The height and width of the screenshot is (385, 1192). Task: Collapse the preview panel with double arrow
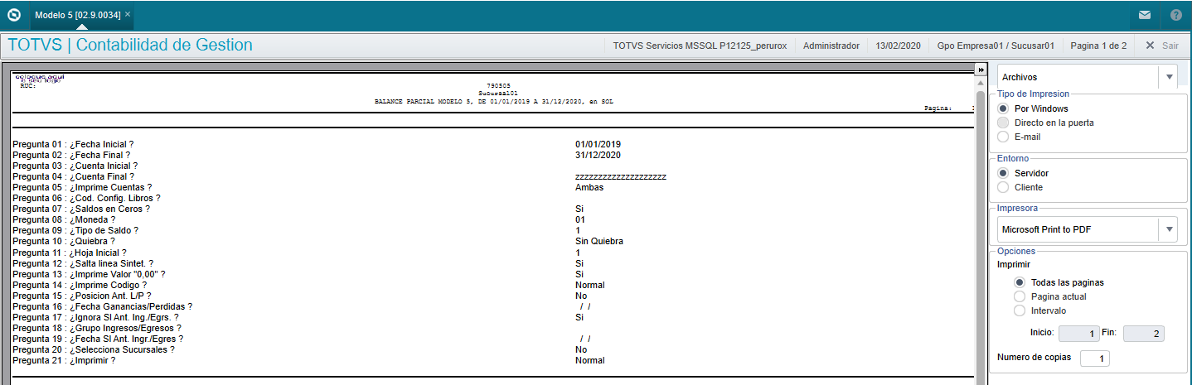click(979, 70)
